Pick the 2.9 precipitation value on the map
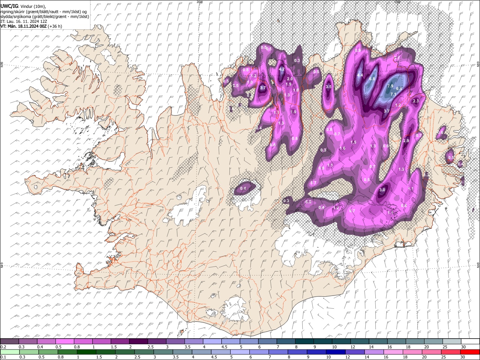The image size is (480, 360). point(406,141)
